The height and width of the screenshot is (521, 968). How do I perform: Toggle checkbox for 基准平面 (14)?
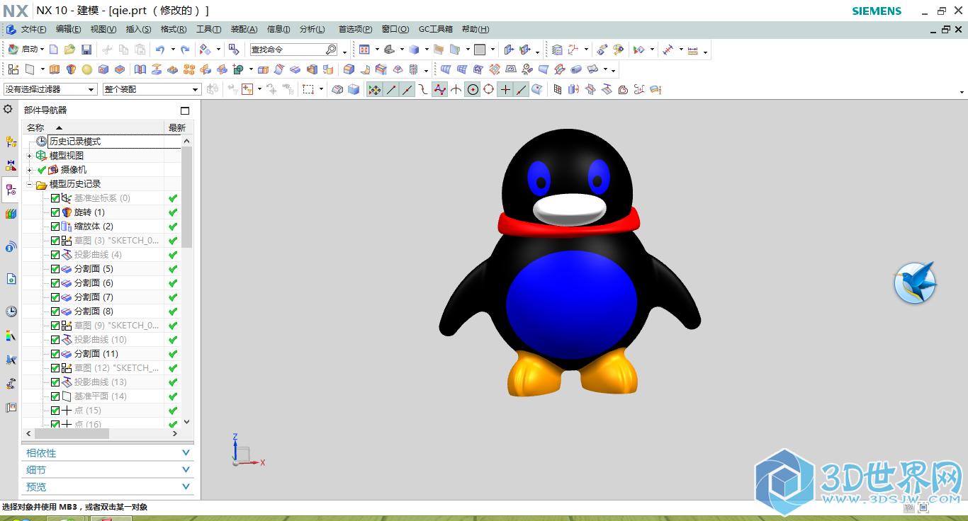click(x=55, y=396)
